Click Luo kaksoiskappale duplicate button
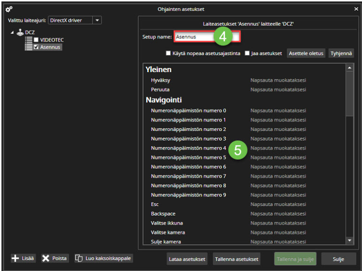 (x=104, y=258)
